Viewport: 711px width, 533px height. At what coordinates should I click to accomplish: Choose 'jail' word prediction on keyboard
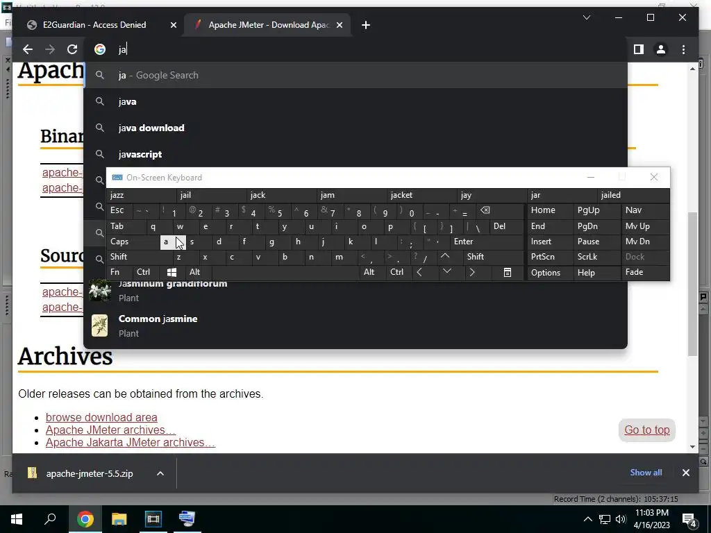tap(212, 195)
